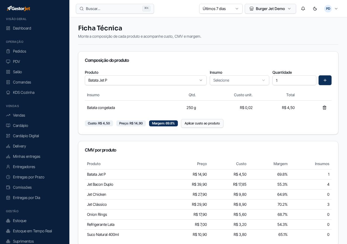Click the 250 g quantity cell
Screen dimensions: 347x244
191,108
